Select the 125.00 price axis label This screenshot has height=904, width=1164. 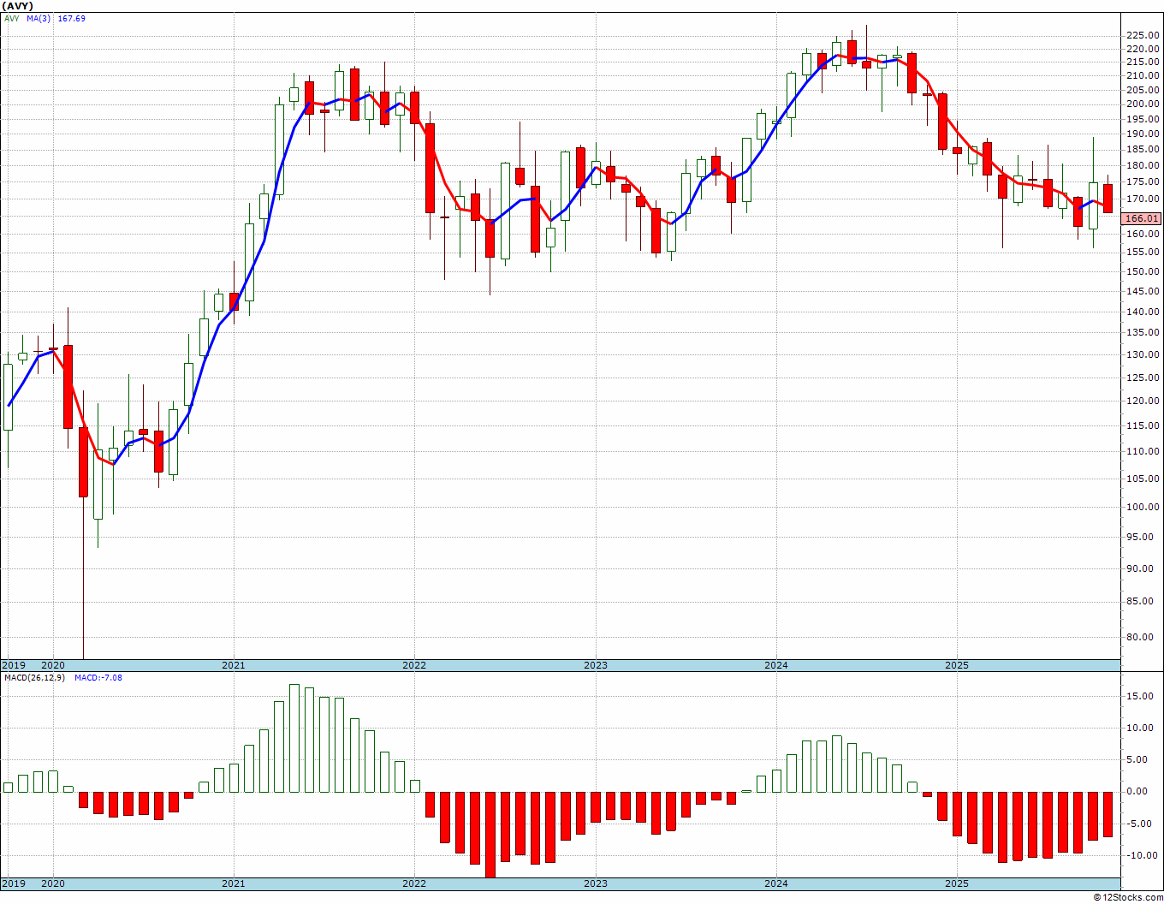tap(1143, 378)
